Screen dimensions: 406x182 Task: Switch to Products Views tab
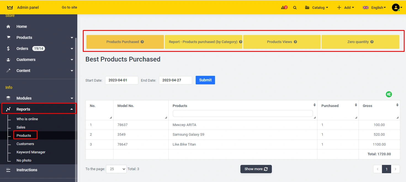(282, 42)
